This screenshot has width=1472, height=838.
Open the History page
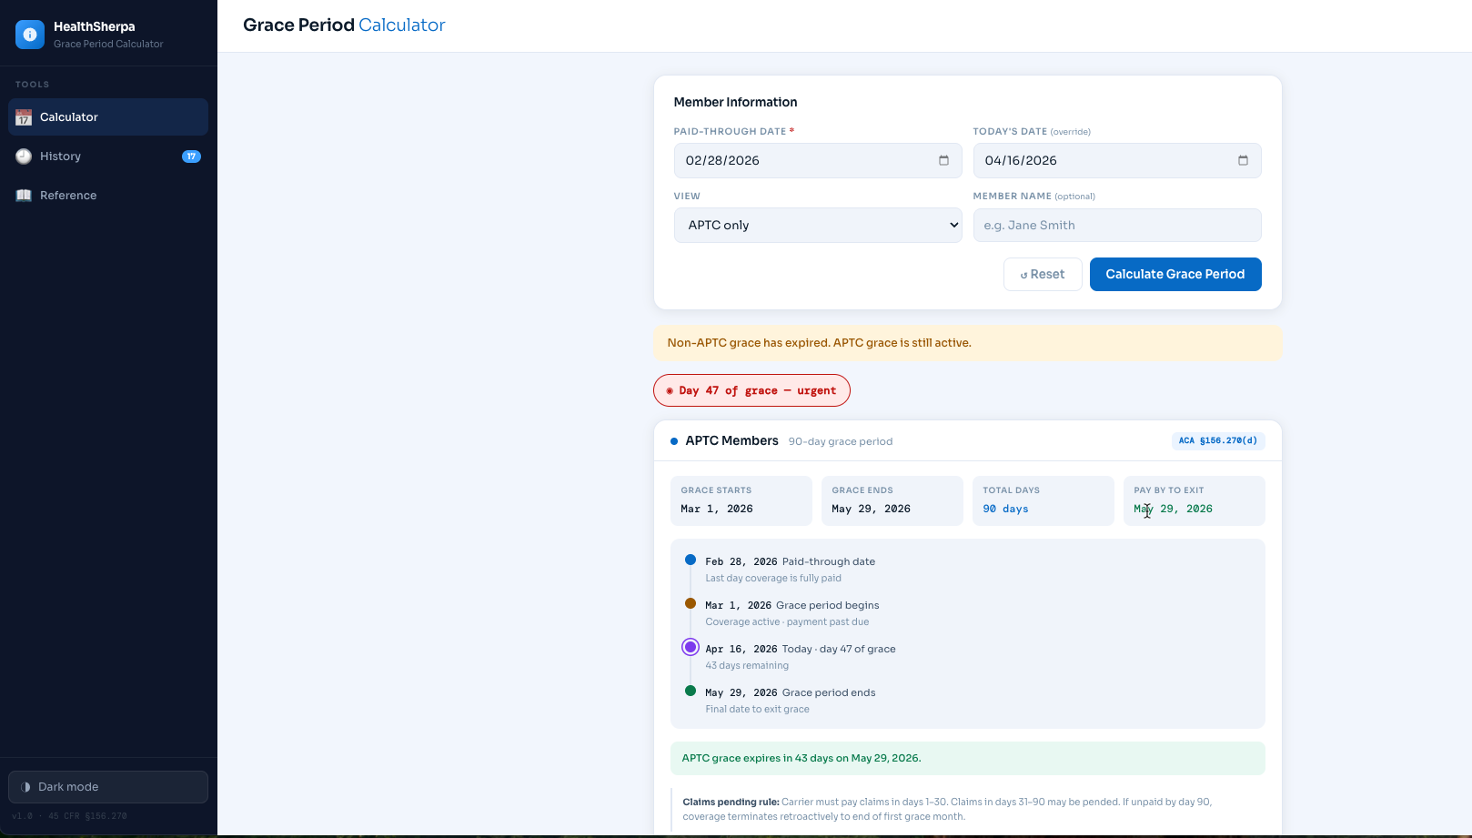tap(108, 156)
